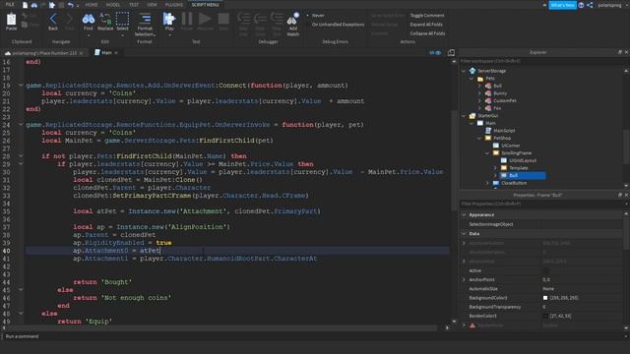Image resolution: width=630 pixels, height=354 pixels.
Task: Click Format Selection icon
Action: 145,19
